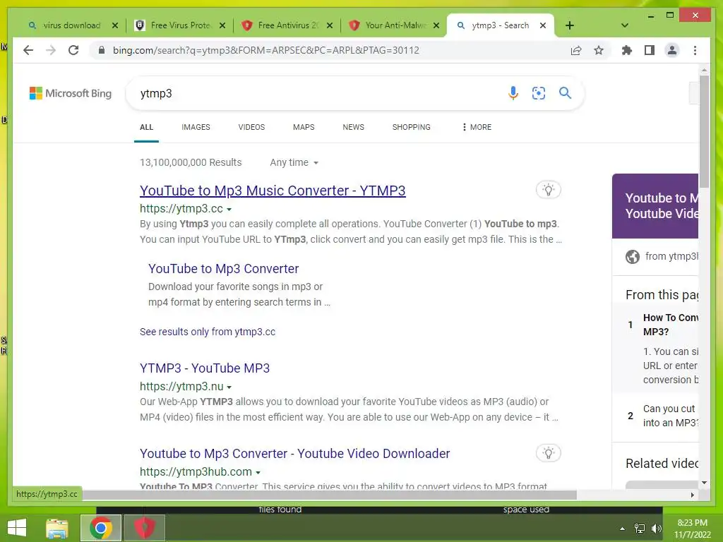Image resolution: width=723 pixels, height=542 pixels.
Task: Select the VIDEOS search category
Action: [251, 127]
